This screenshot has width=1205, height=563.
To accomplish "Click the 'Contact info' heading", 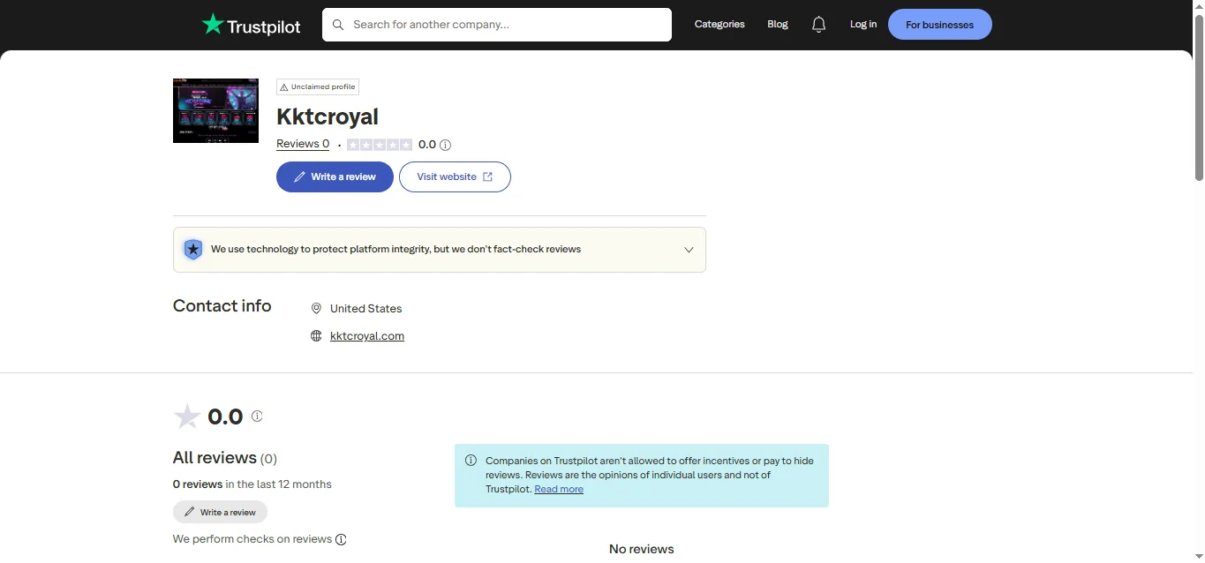I will click(x=222, y=306).
